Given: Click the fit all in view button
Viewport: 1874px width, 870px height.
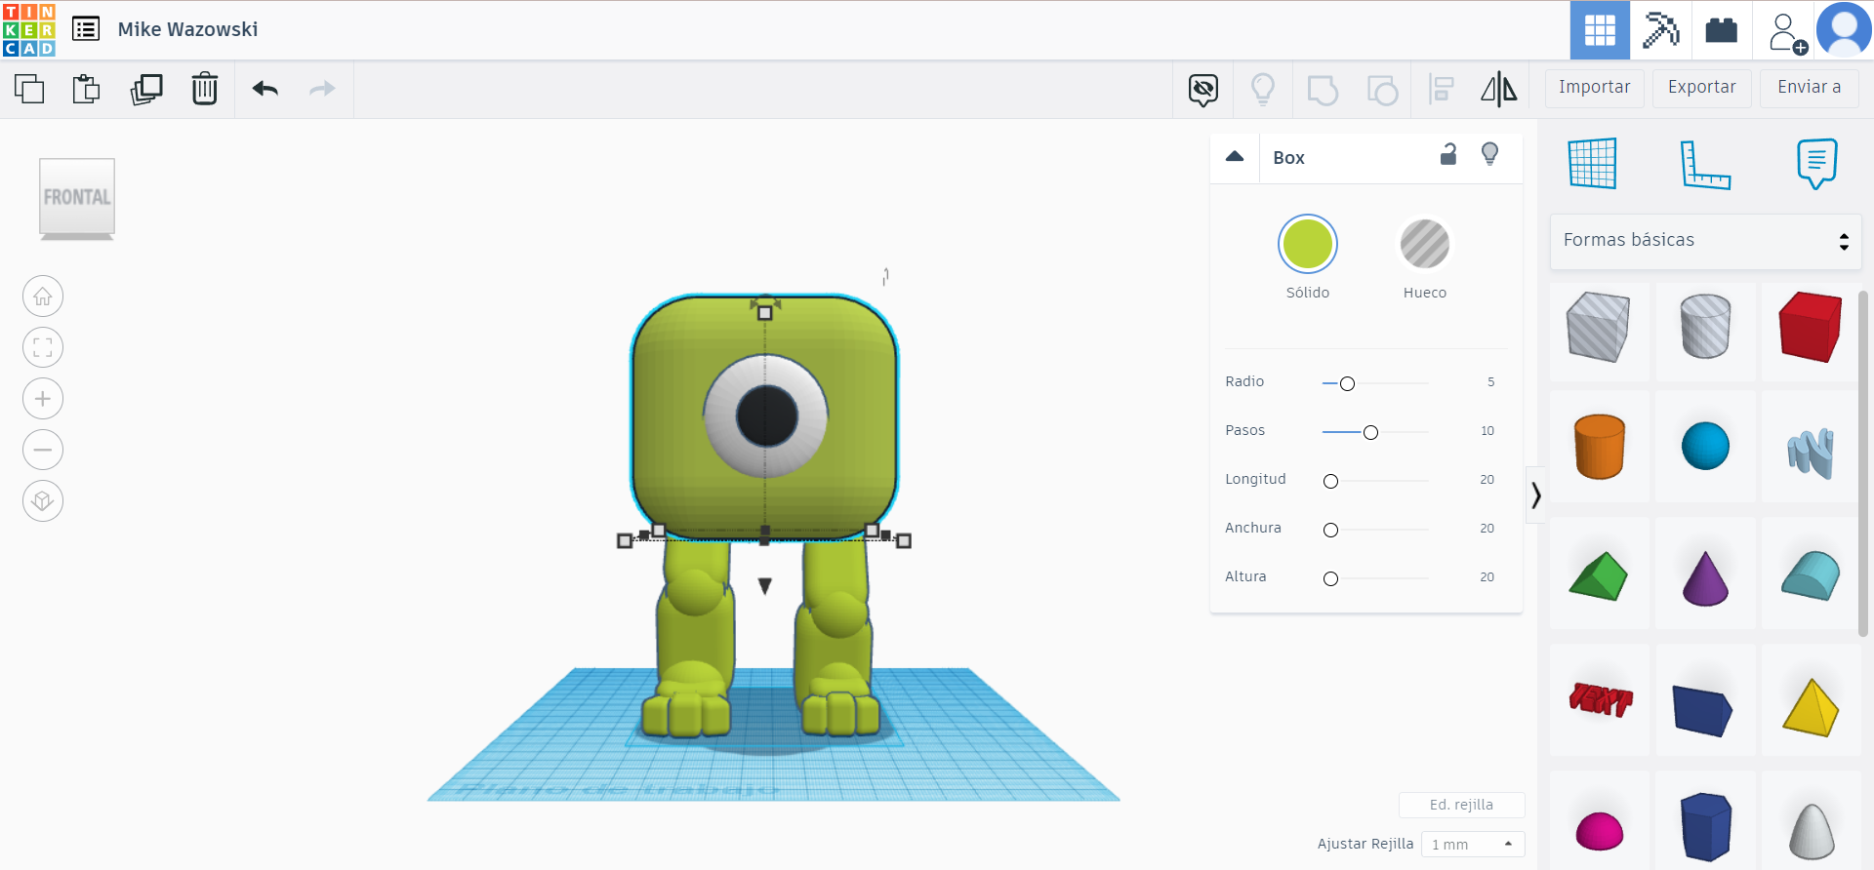Looking at the screenshot, I should click(x=43, y=347).
